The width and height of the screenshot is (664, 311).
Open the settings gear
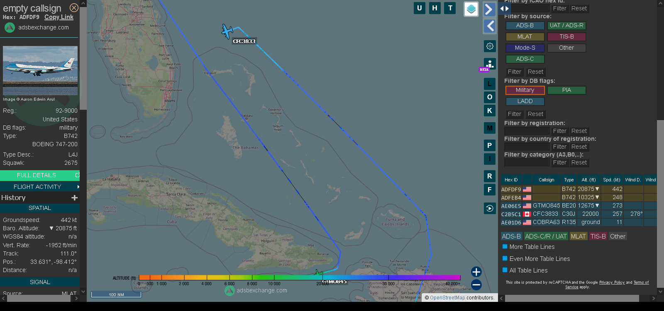coord(490,46)
